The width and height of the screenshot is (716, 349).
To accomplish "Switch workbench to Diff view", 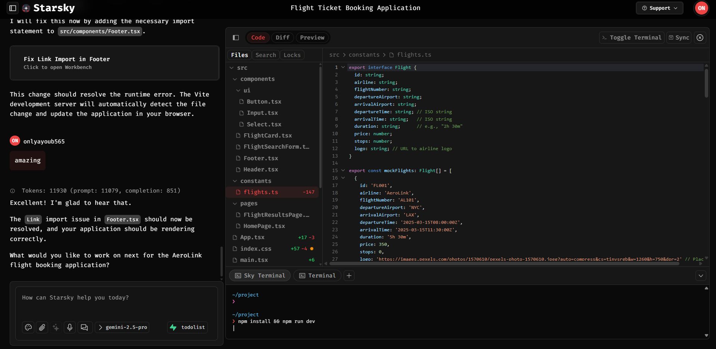I will pyautogui.click(x=282, y=38).
